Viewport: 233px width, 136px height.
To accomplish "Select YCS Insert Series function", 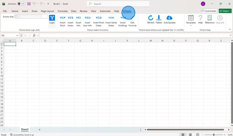I will (71, 22).
